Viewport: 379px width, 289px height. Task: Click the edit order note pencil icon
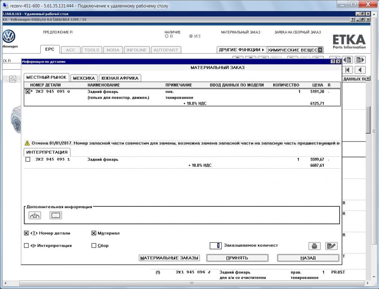(x=331, y=246)
